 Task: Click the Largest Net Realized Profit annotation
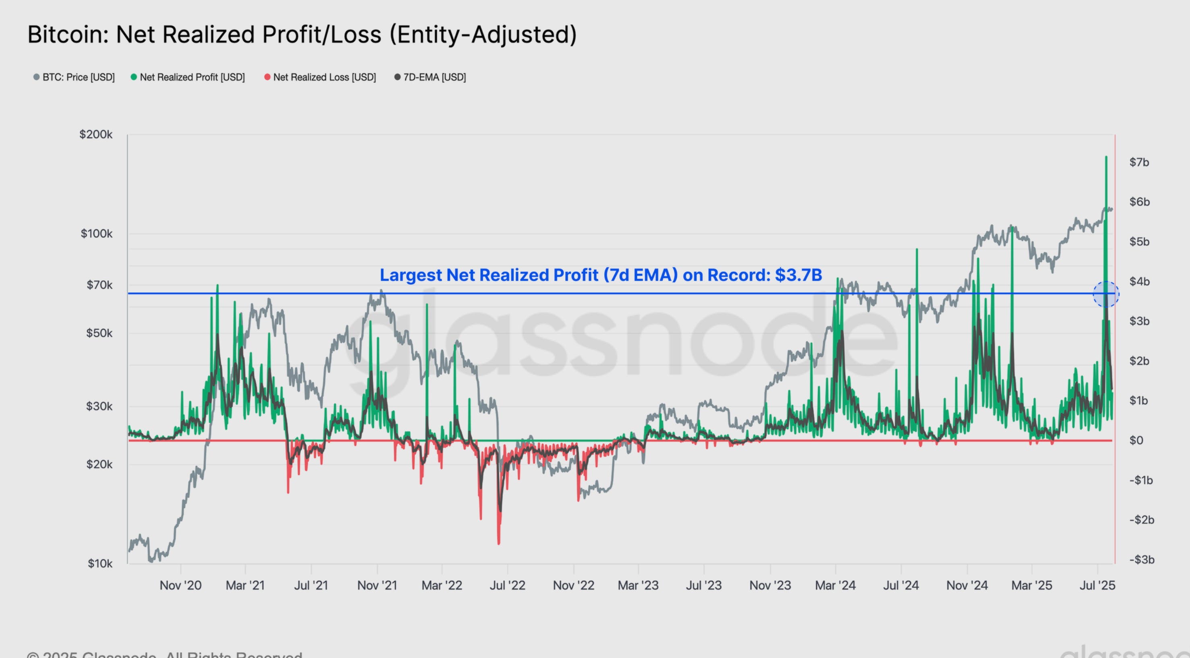click(x=601, y=275)
